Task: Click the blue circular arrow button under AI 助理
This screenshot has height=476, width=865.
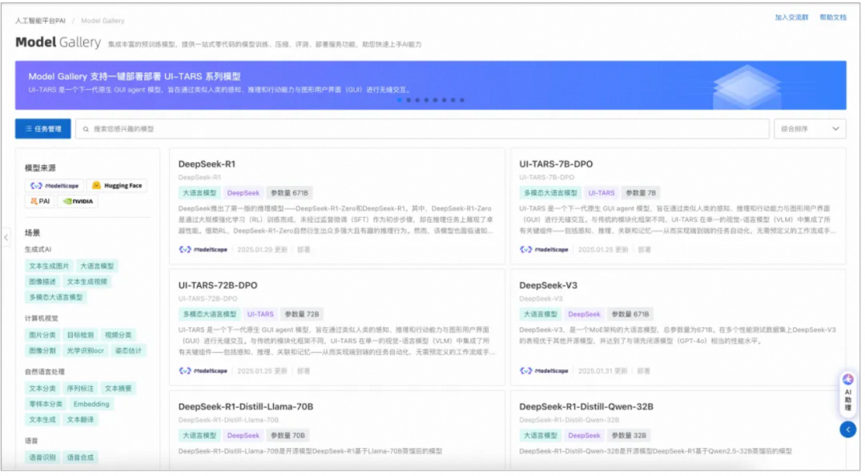Action: click(x=848, y=430)
